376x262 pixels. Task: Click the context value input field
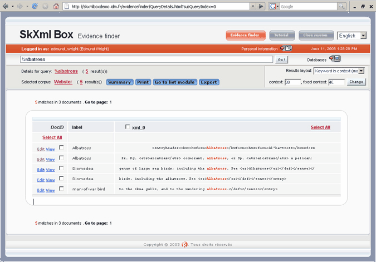(292, 82)
